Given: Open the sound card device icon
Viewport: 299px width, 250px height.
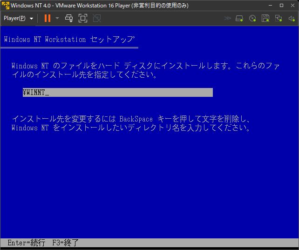Looking at the screenshot, I should pyautogui.click(x=292, y=18).
